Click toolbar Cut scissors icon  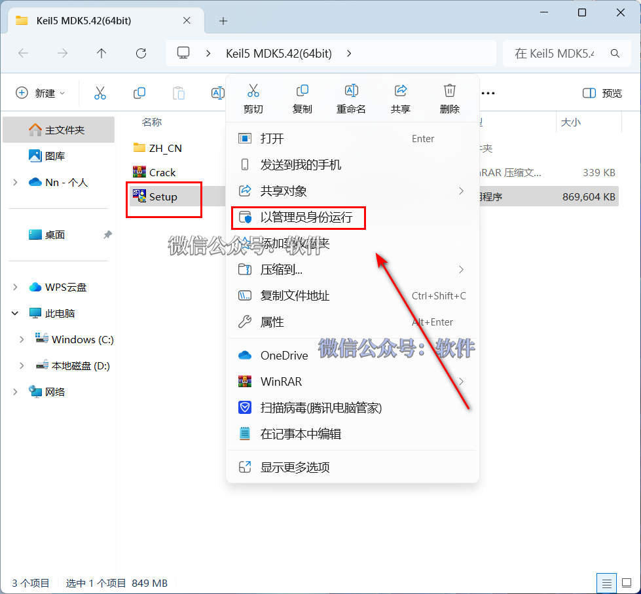[x=100, y=93]
